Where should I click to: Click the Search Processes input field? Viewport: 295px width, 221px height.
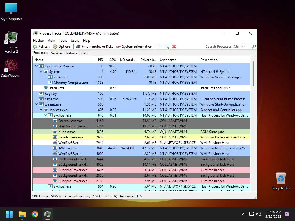[x=228, y=47]
